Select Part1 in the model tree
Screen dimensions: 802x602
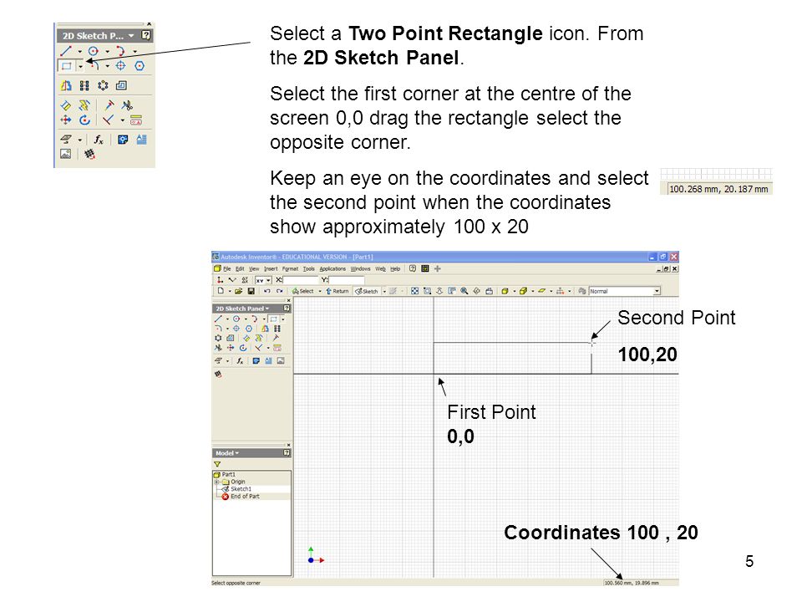pos(228,475)
